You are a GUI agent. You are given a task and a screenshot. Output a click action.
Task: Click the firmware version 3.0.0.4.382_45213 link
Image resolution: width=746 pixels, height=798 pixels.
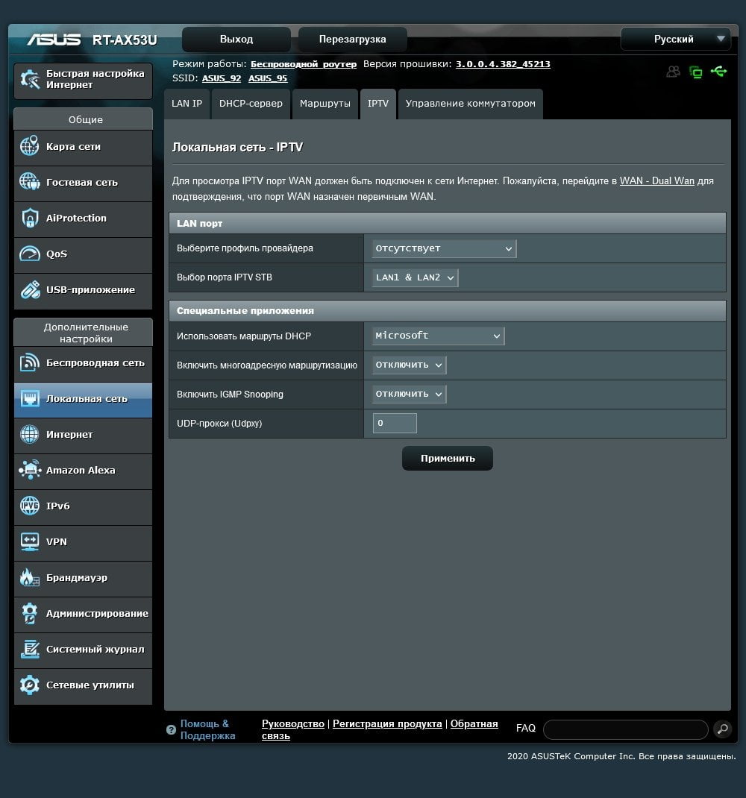[503, 64]
